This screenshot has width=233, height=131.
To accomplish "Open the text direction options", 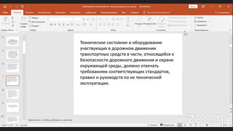I will tap(128, 18).
